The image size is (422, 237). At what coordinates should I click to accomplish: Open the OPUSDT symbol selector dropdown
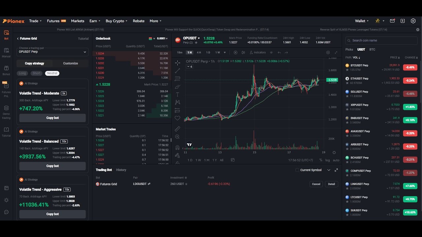[x=192, y=38]
